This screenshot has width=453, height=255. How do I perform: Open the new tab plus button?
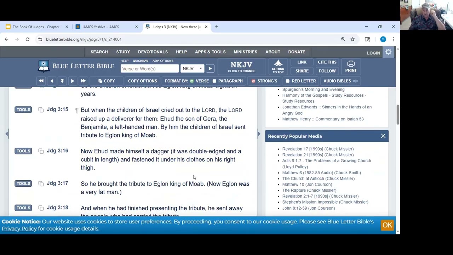point(217,27)
